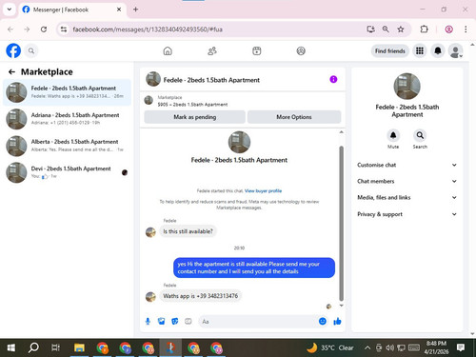Open Task View on the taskbar
The height and width of the screenshot is (357, 476).
[x=55, y=347]
